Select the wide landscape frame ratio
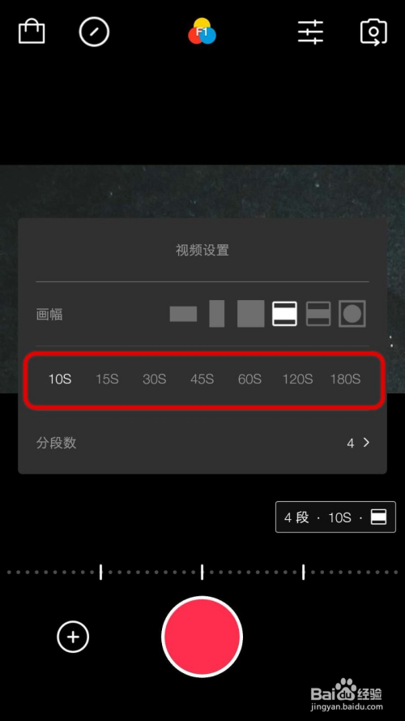This screenshot has width=405, height=721. 183,314
